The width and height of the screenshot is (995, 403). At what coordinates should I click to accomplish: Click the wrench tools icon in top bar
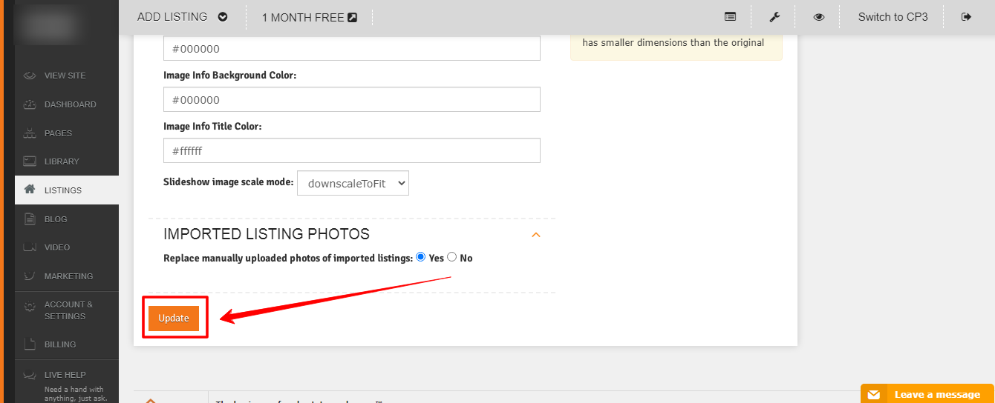pyautogui.click(x=774, y=17)
